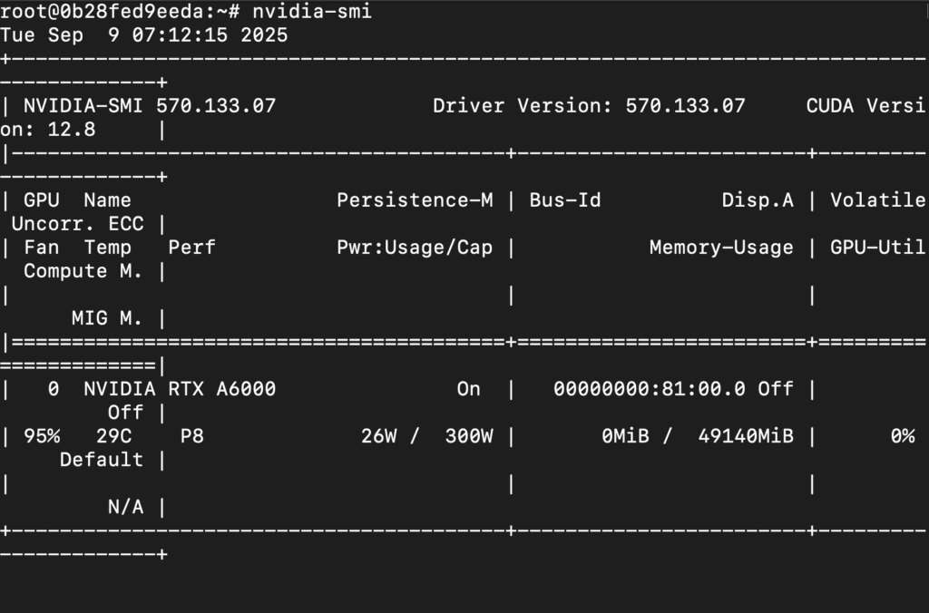
Task: Click the Memory-Usage column header
Action: pyautogui.click(x=720, y=248)
